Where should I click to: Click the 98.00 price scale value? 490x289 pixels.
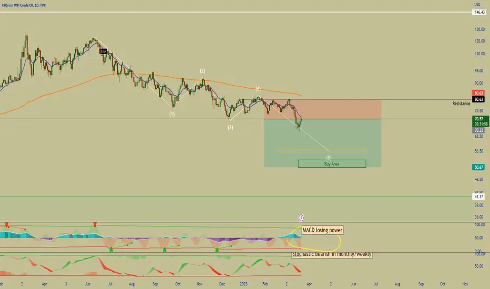pos(479,70)
